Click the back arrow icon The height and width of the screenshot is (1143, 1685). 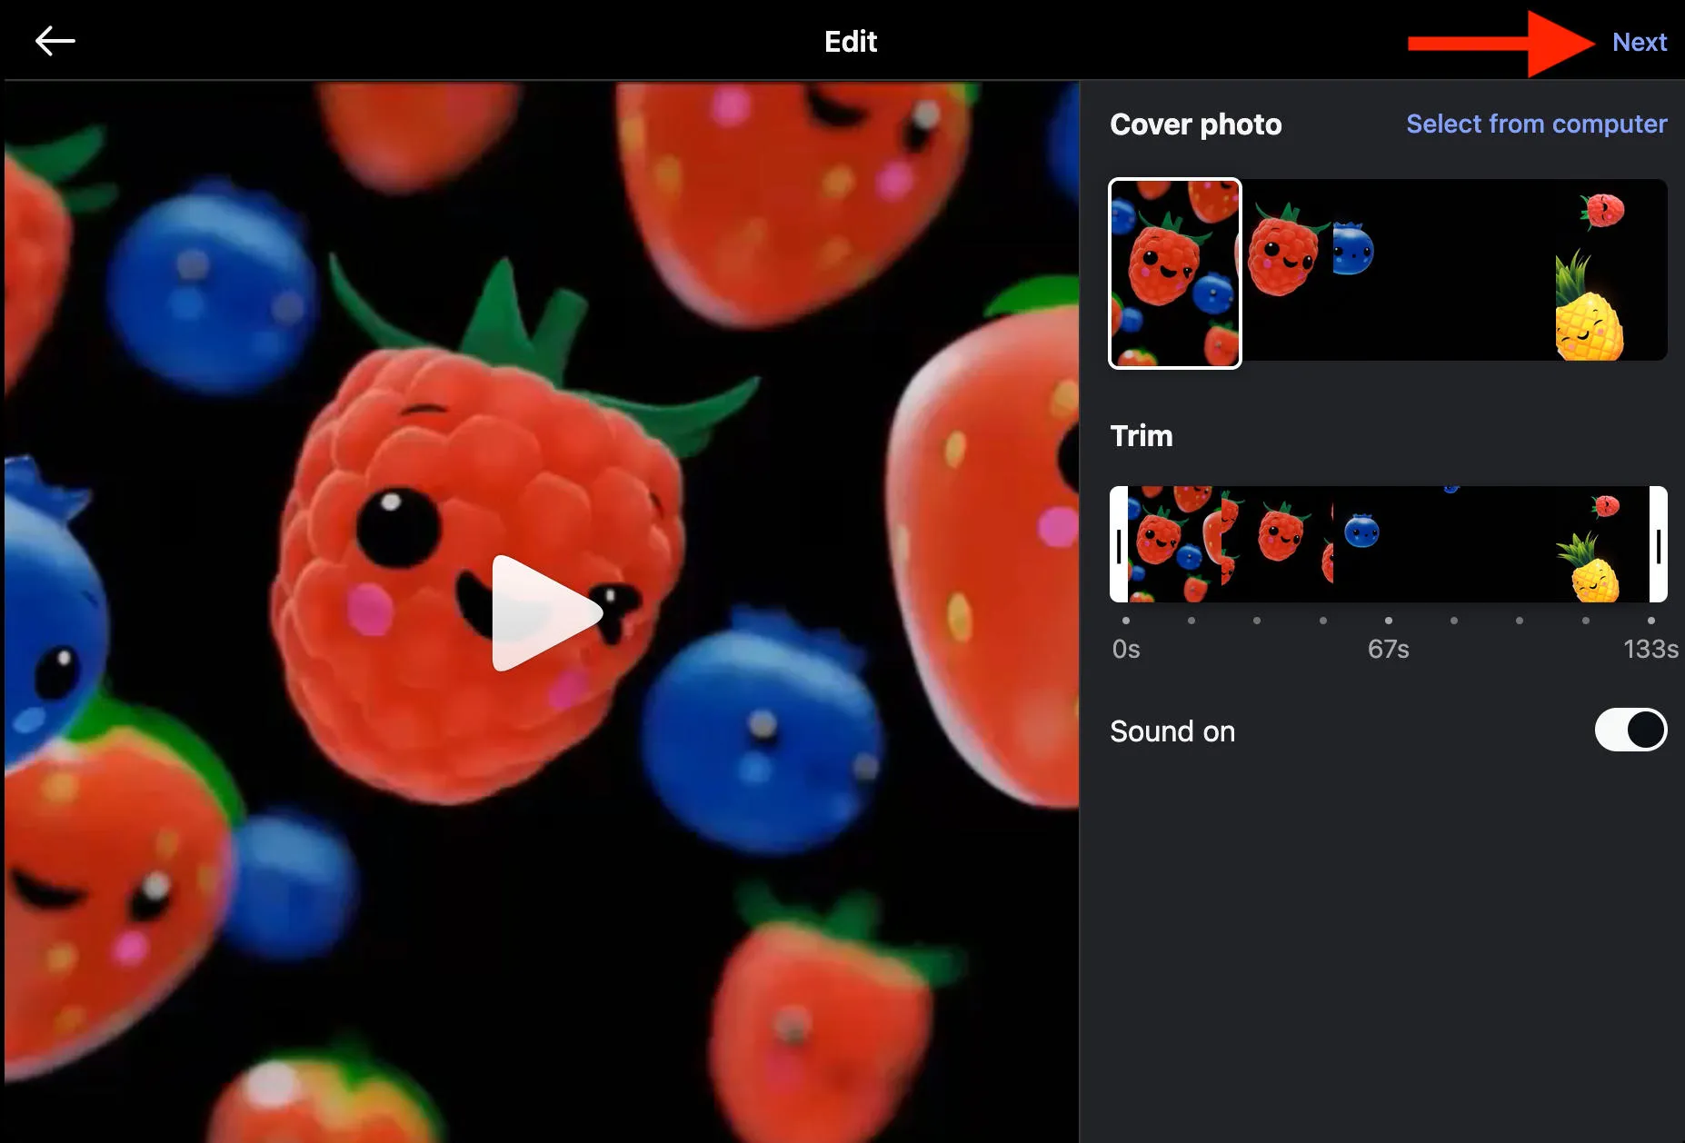pyautogui.click(x=55, y=41)
